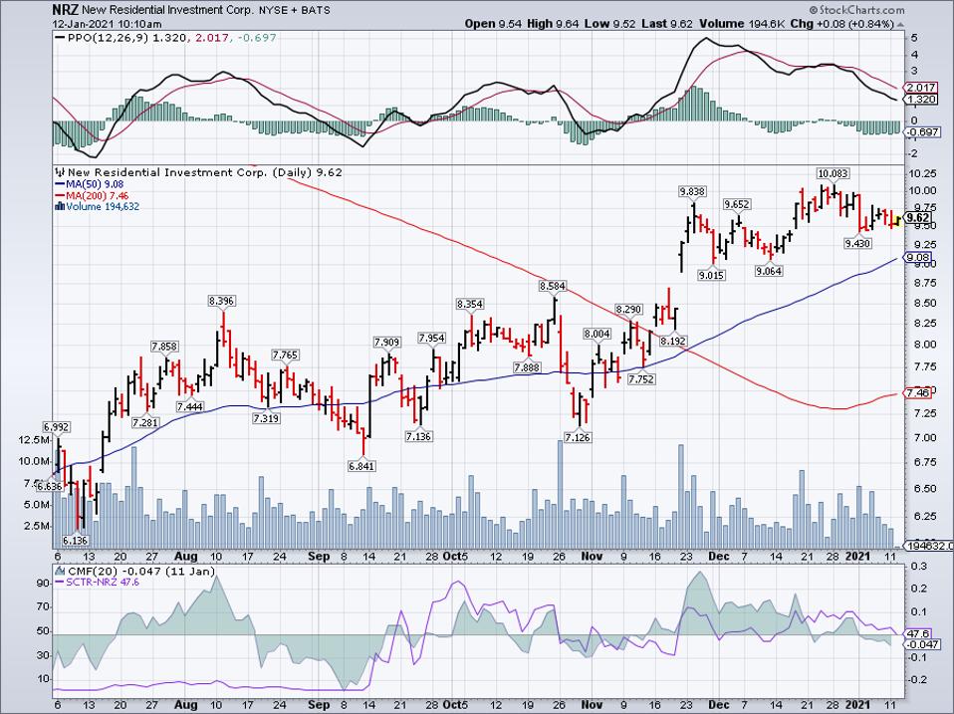Click the red 7.46 moving average tag
The width and height of the screenshot is (954, 714).
coord(917,393)
